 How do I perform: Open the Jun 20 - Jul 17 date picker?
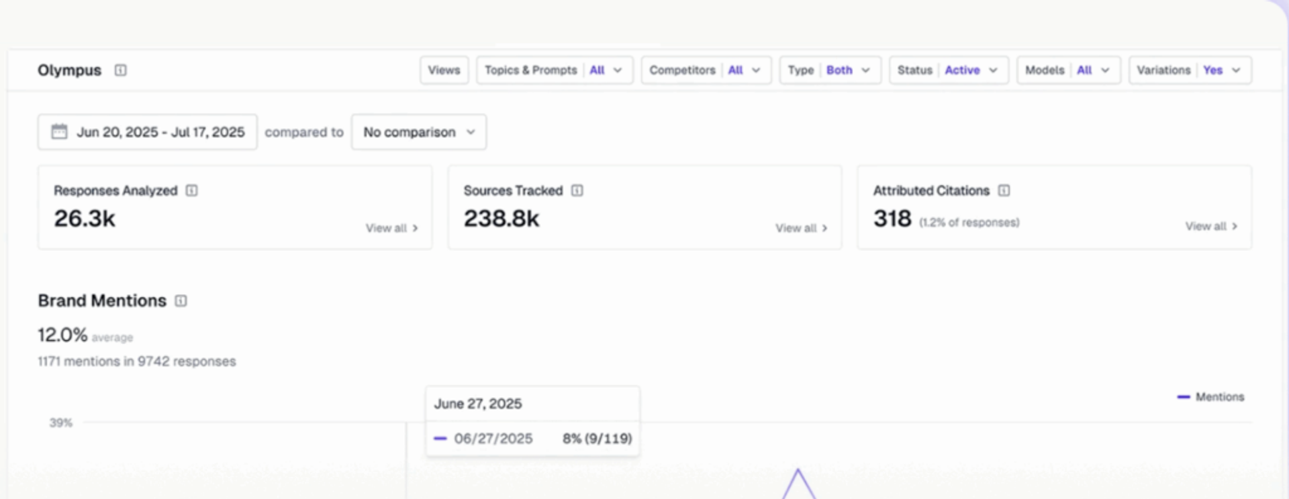point(148,132)
